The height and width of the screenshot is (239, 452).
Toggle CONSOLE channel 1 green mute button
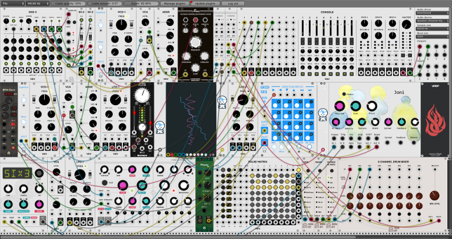pyautogui.click(x=303, y=74)
